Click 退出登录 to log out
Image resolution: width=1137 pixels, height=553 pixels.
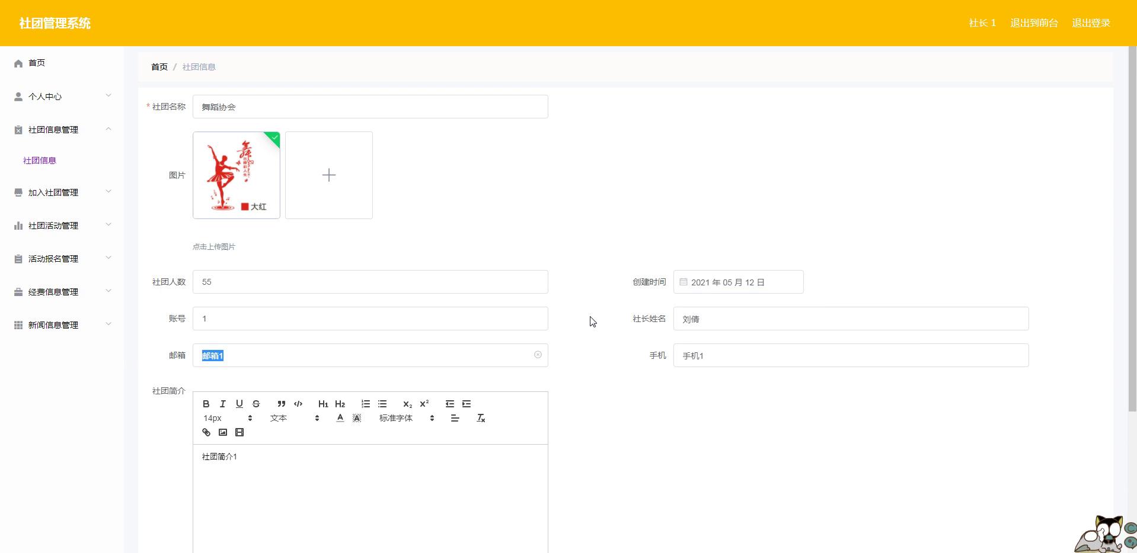pos(1091,23)
